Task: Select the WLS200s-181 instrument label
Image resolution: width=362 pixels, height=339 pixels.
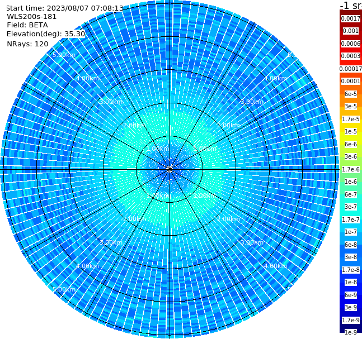Action: pos(32,17)
